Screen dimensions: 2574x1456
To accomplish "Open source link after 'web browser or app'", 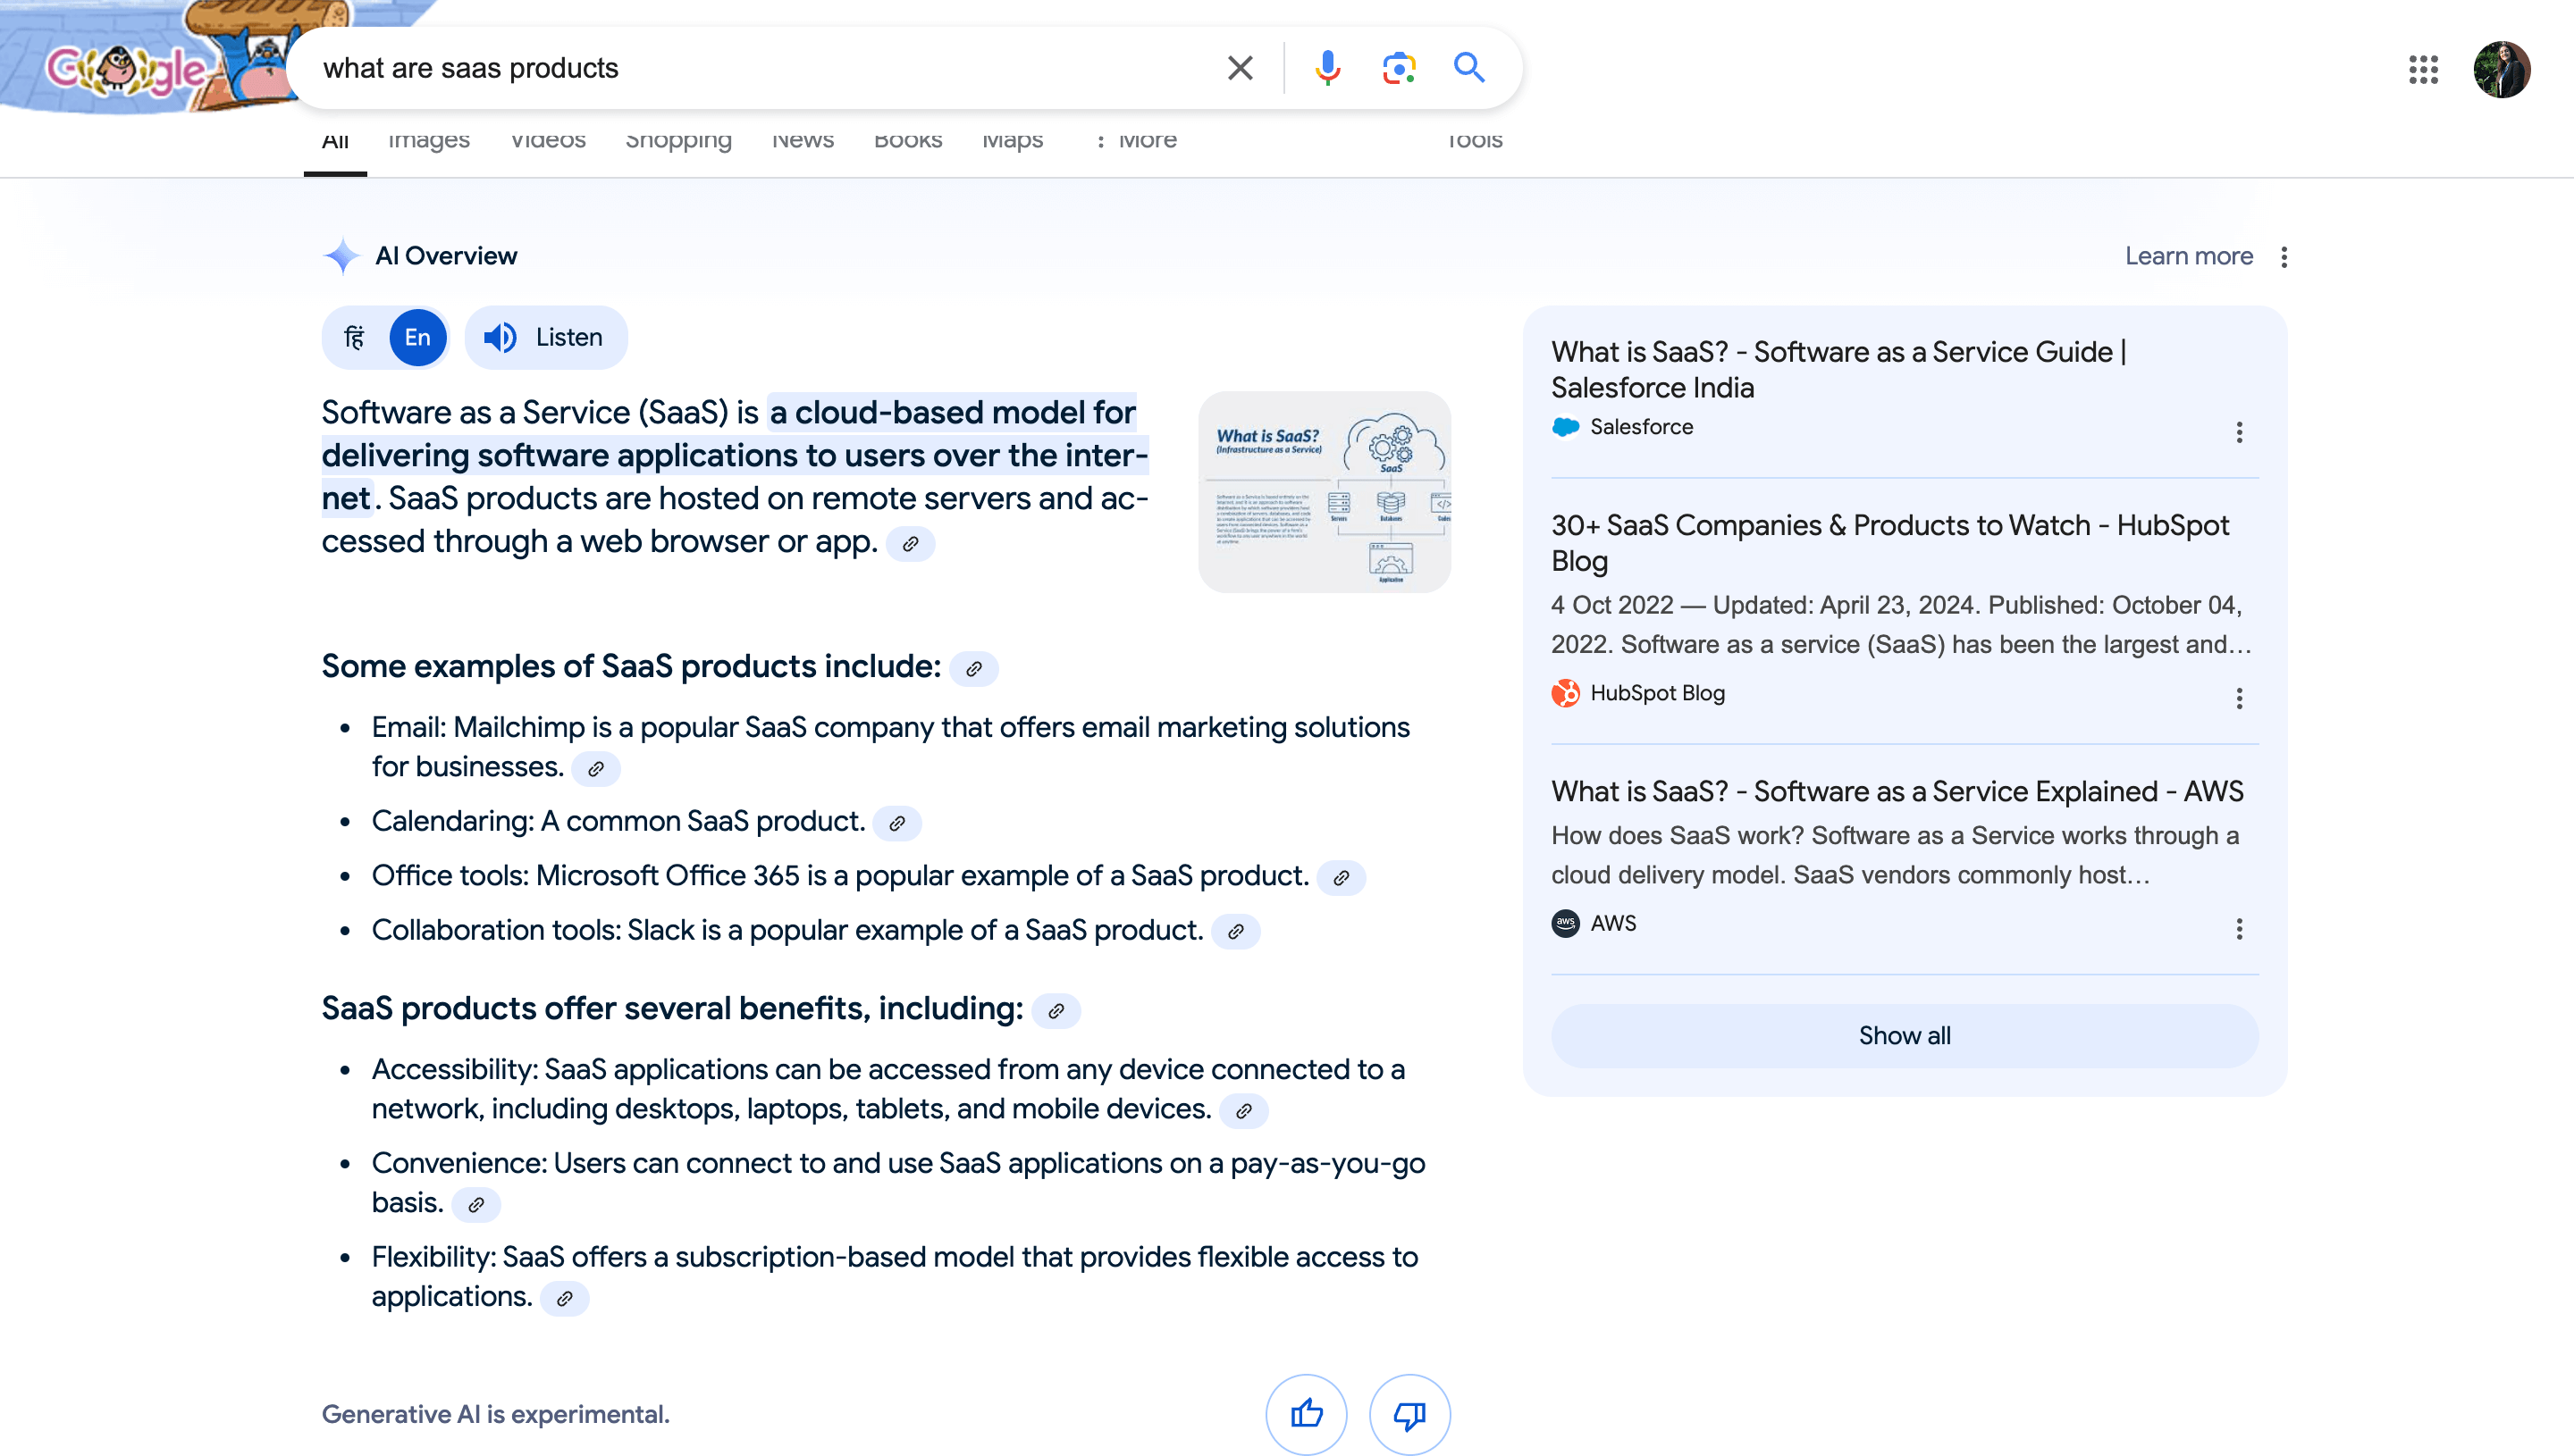I will pyautogui.click(x=911, y=544).
